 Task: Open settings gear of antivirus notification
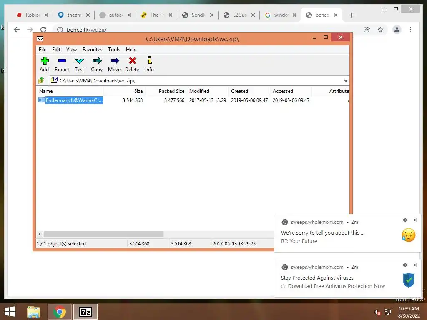(405, 265)
